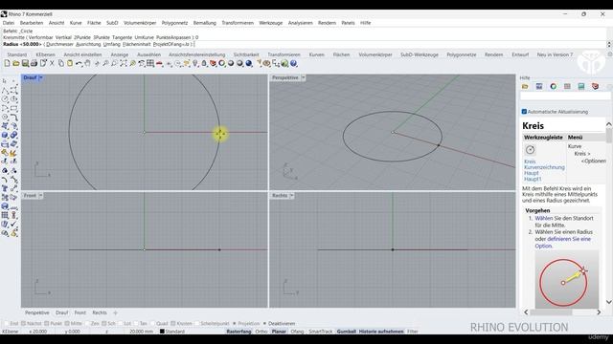The image size is (613, 344).
Task: Open Help with the blue question mark icon
Action: pos(294,63)
